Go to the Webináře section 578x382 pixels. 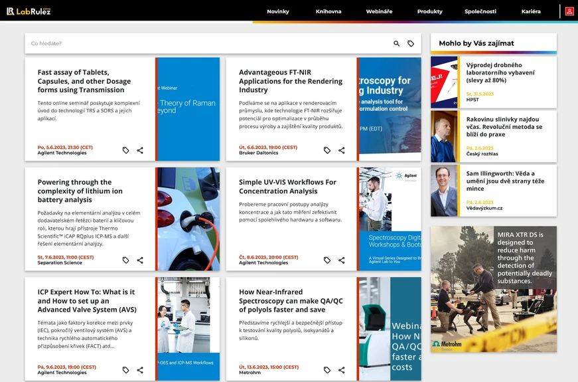[379, 11]
